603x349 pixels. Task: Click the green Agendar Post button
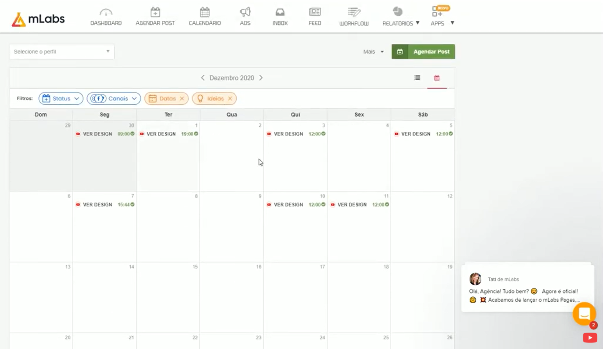point(423,52)
